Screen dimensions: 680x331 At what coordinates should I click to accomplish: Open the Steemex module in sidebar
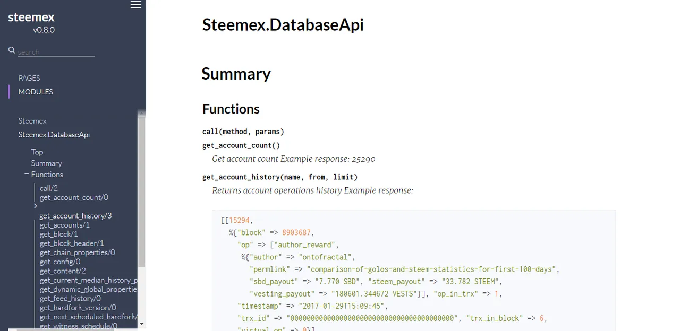(32, 121)
